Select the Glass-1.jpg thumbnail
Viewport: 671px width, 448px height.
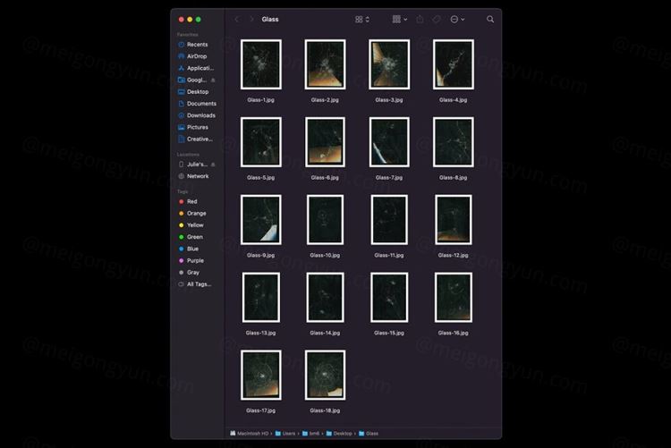click(260, 64)
